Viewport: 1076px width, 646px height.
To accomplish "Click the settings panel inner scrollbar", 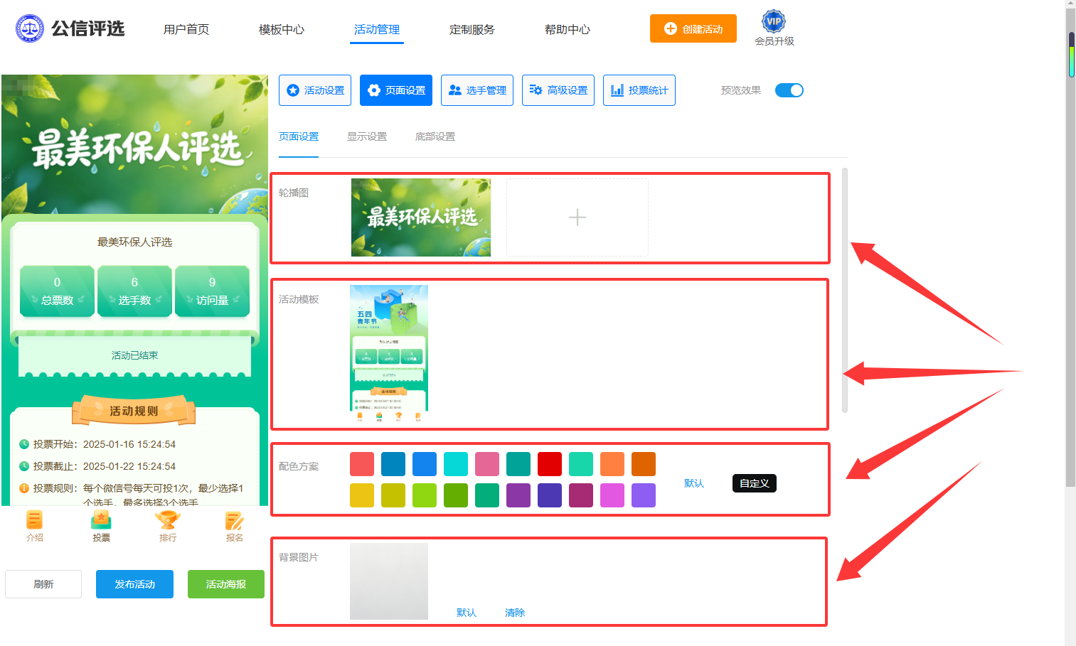I will 845,290.
